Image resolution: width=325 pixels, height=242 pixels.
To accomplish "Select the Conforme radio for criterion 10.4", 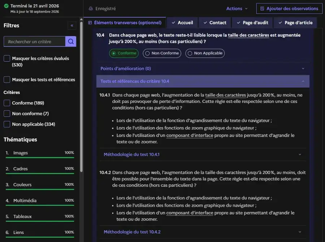I will pos(124,53).
